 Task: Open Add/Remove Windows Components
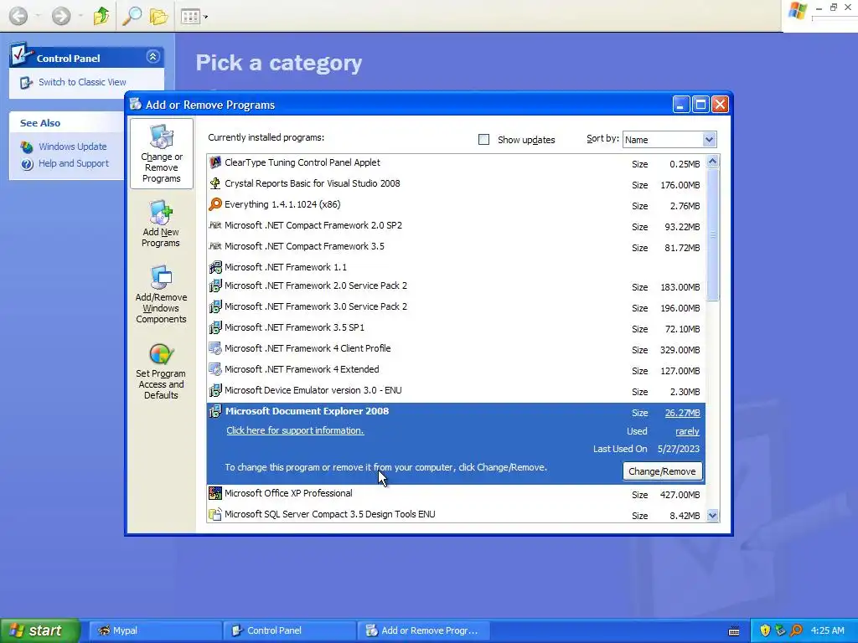[161, 295]
